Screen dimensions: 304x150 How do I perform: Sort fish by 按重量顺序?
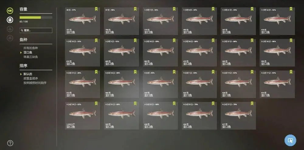pyautogui.click(x=31, y=78)
